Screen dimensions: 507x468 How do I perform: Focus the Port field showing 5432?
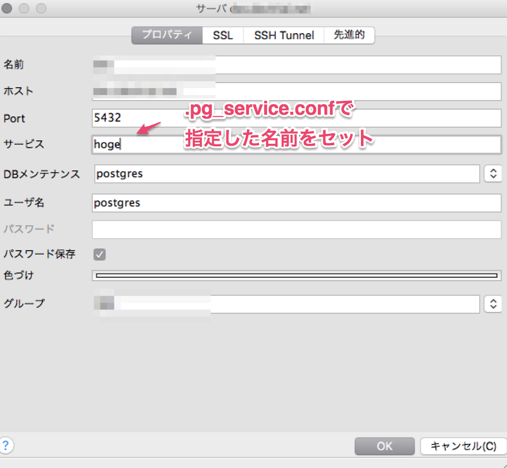pos(297,118)
